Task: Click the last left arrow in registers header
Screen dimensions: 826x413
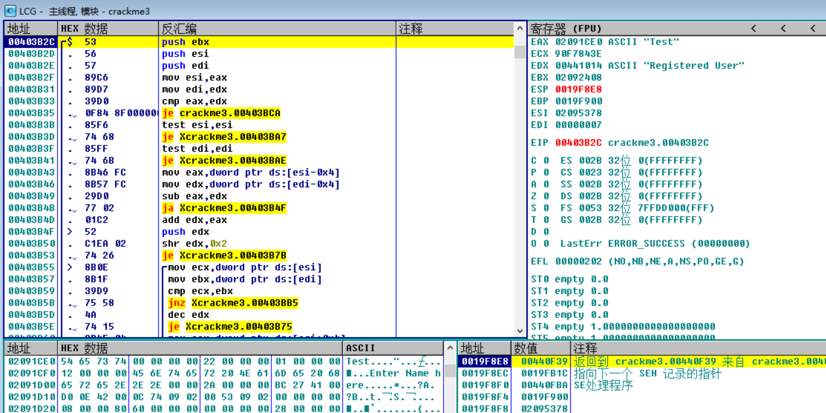Action: pos(813,28)
